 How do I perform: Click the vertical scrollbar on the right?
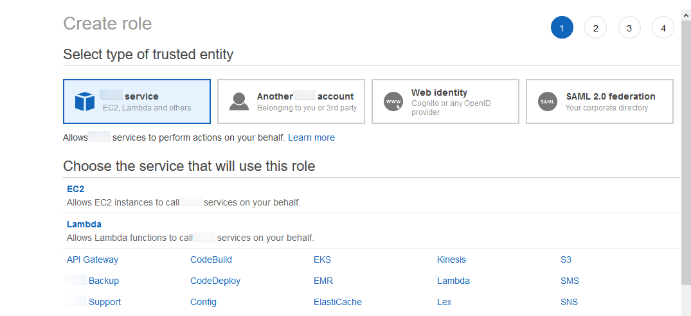(x=686, y=161)
